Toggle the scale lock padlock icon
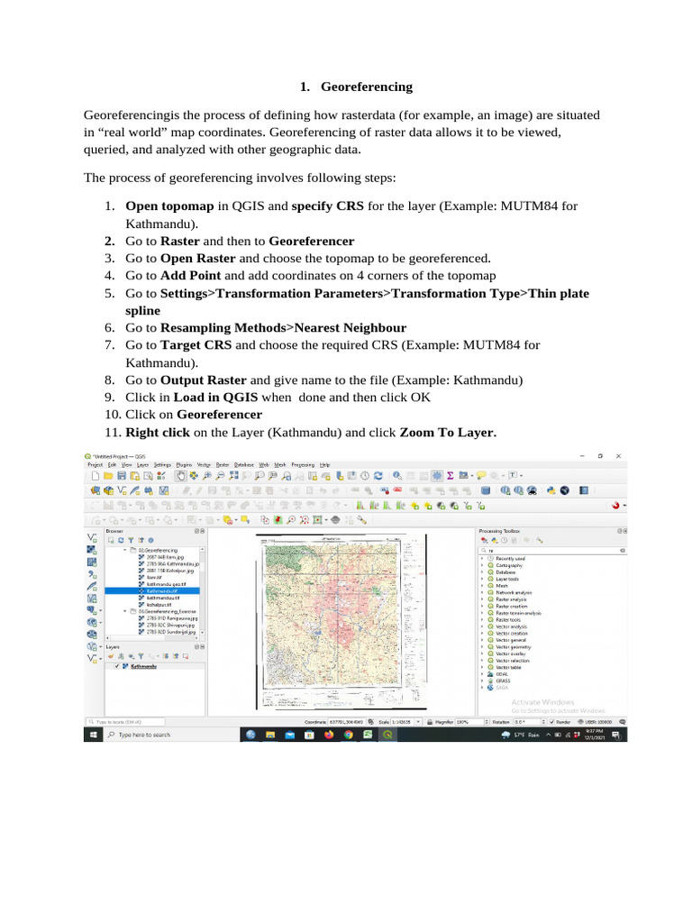 (x=430, y=722)
